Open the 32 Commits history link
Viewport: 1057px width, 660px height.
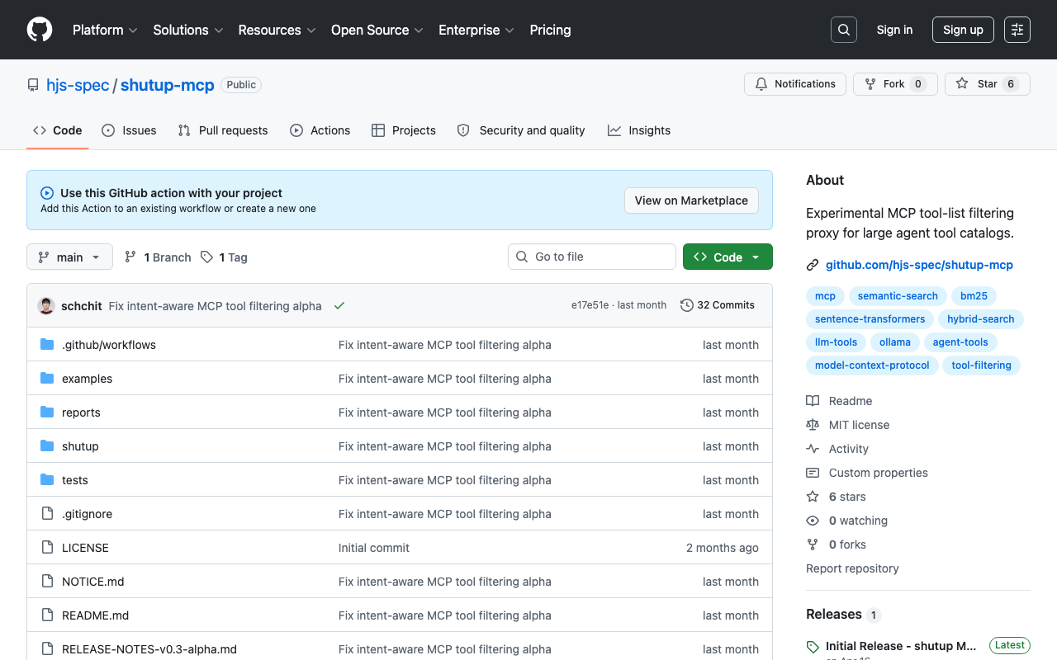click(718, 305)
